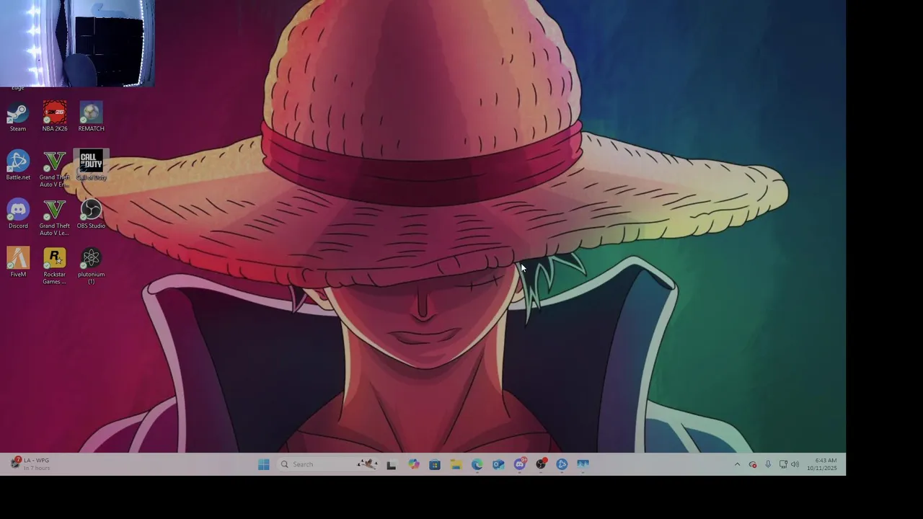Open Microsoft Store from the taskbar

click(435, 464)
